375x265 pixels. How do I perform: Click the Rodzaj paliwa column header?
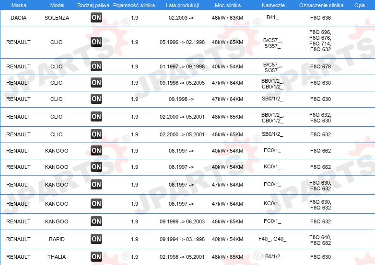tap(93, 5)
